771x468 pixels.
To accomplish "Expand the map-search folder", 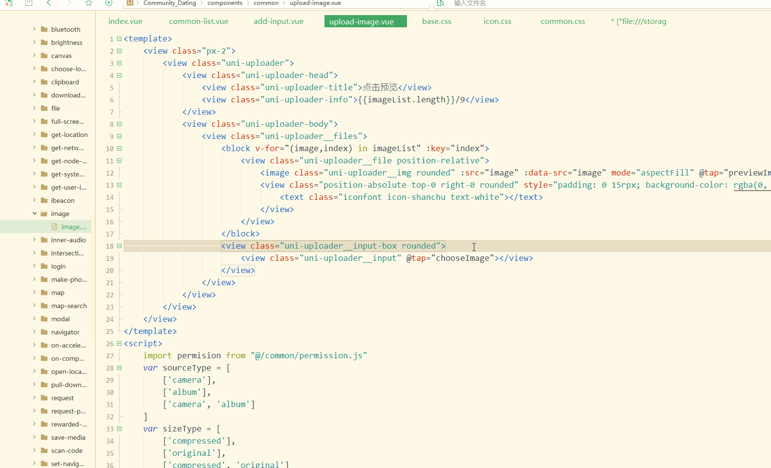I will 34,306.
